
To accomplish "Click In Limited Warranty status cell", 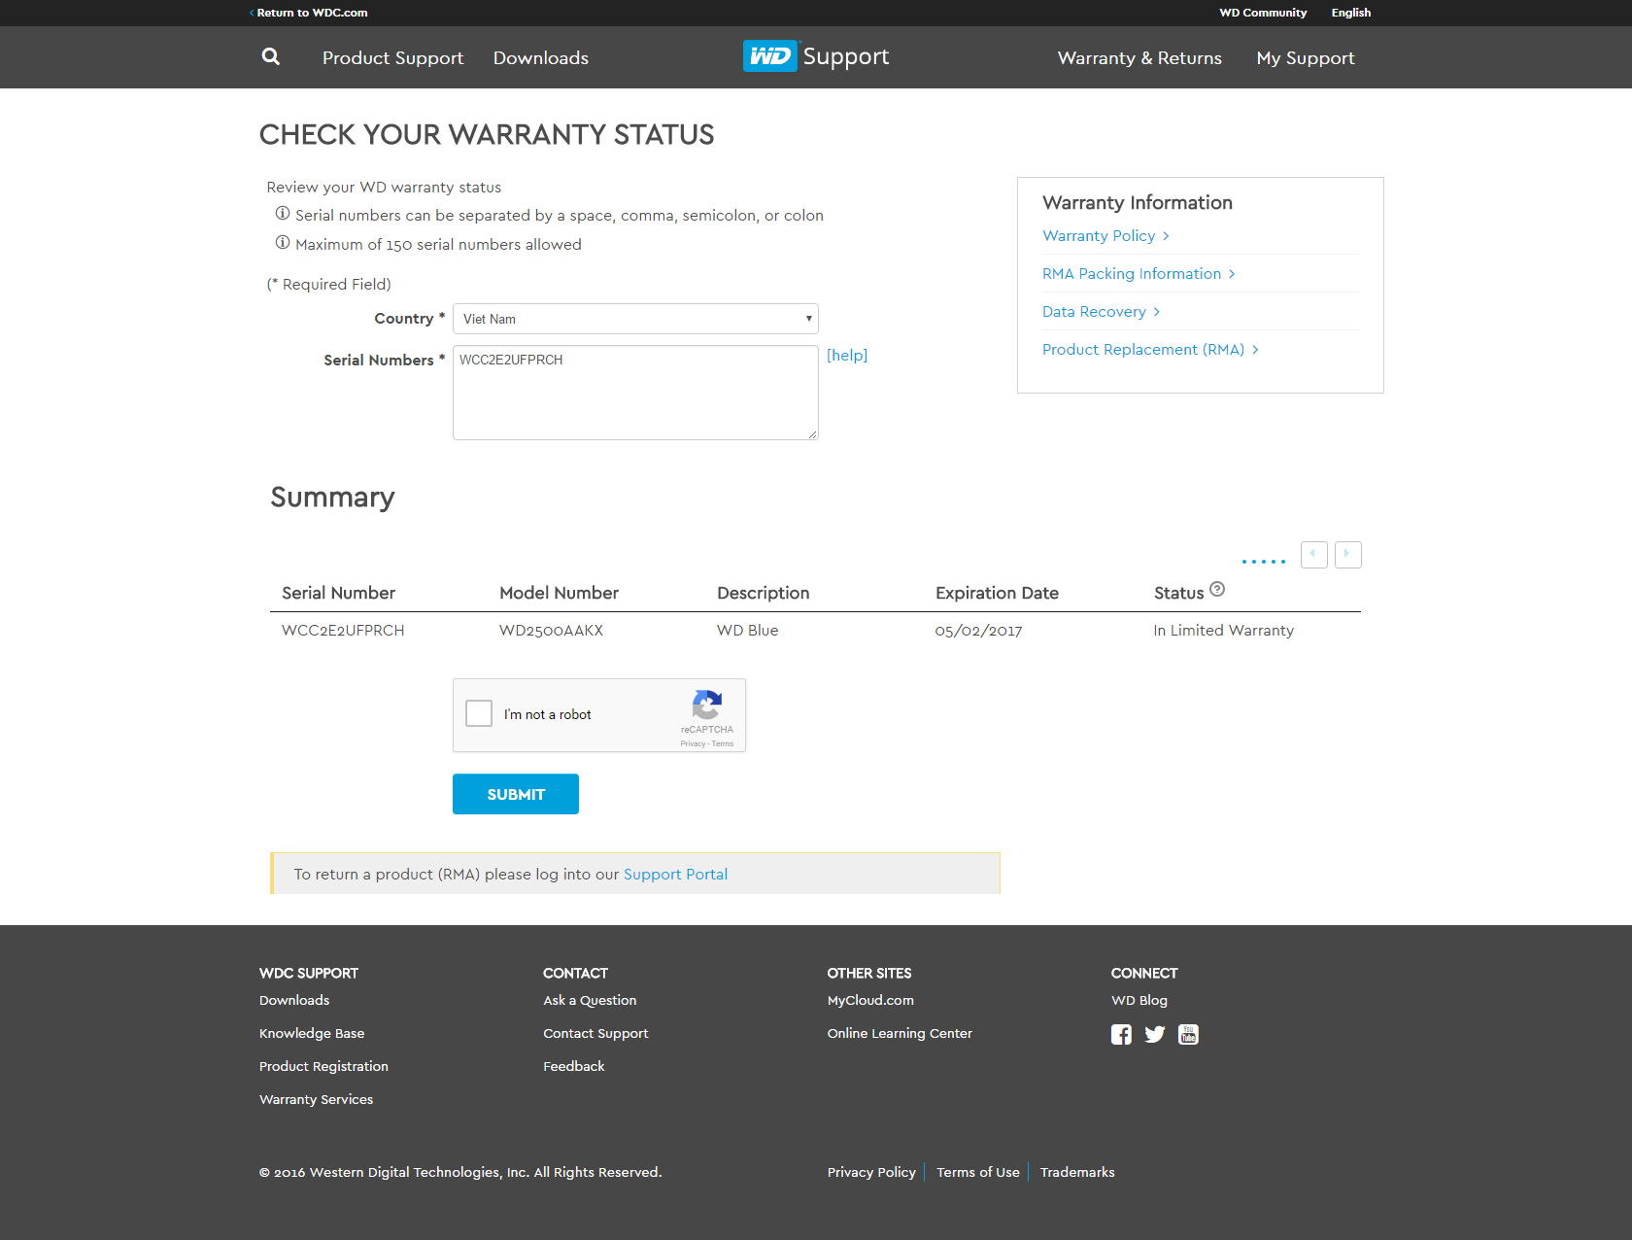I will pyautogui.click(x=1223, y=631).
